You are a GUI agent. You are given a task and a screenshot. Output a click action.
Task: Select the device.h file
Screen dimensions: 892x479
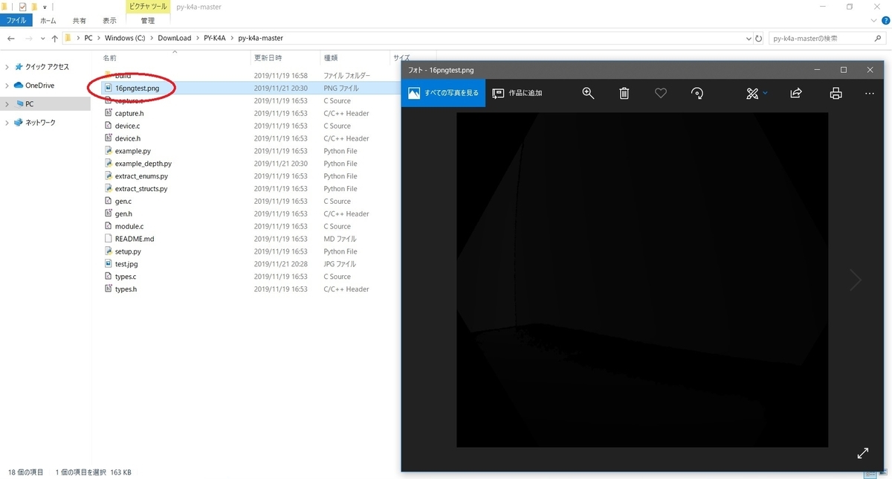pyautogui.click(x=127, y=138)
